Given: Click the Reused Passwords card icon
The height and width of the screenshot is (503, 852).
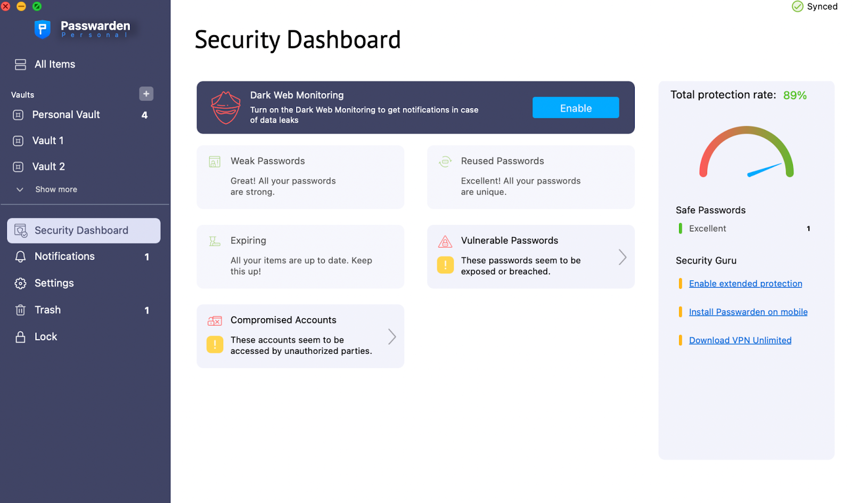Looking at the screenshot, I should click(x=445, y=161).
